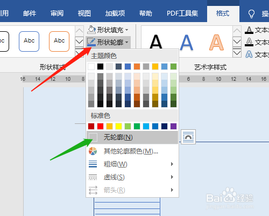Pick the bright red standard color
The image size is (269, 216).
(100, 126)
